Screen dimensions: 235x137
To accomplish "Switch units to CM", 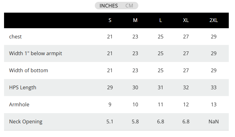I will click(129, 6).
